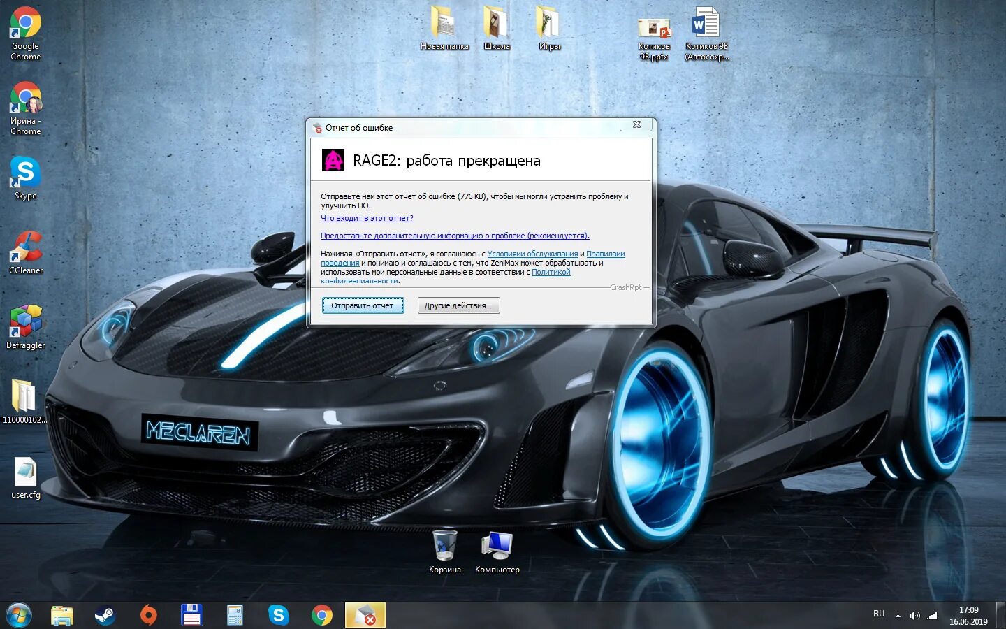Click the Show Desktop strip in taskbar corner
This screenshot has height=629, width=1006.
tap(1000, 616)
